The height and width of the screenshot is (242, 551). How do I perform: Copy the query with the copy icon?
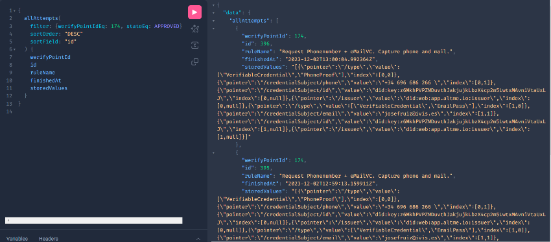tap(194, 62)
